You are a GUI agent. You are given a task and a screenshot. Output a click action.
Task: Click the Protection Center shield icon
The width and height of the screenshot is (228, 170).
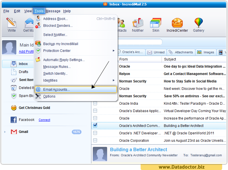point(38,50)
